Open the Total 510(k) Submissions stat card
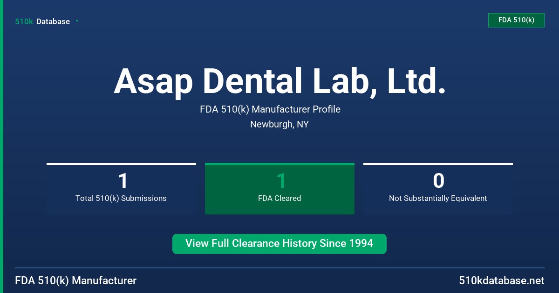 click(121, 189)
